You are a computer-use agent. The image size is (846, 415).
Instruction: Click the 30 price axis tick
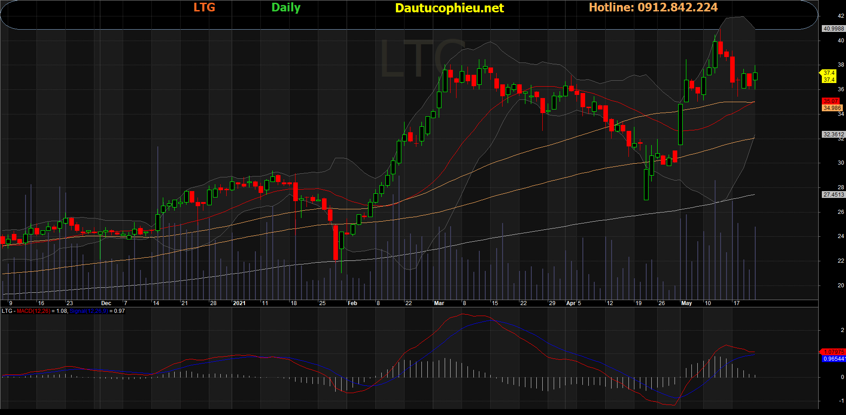[841, 163]
